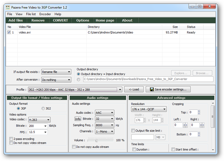This screenshot has height=161, width=224.
Task: Click the Top cropping spinner arrows
Action: point(199,112)
